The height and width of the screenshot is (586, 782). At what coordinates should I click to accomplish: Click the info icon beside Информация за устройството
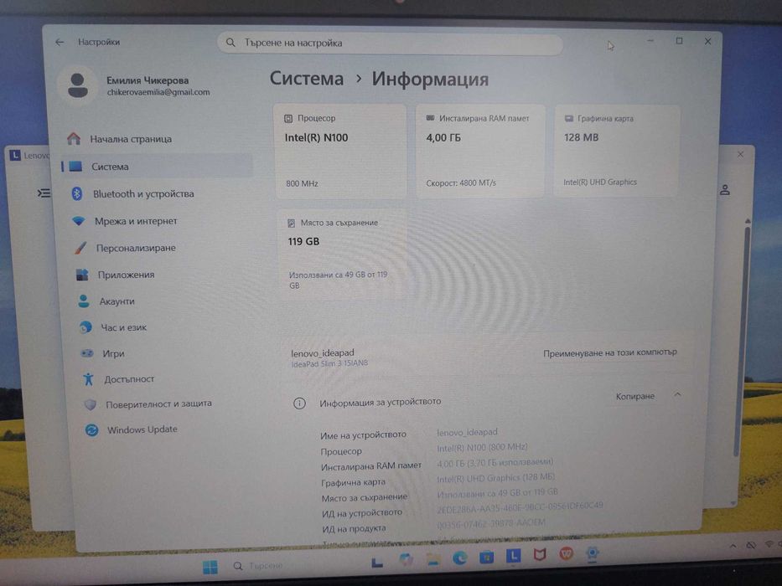[299, 404]
